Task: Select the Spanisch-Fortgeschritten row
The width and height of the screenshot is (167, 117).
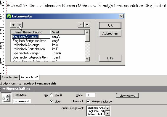Action: 48,57
